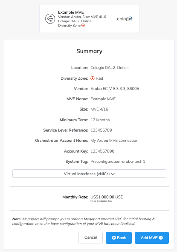Cancel the MVE order

pos(90,237)
